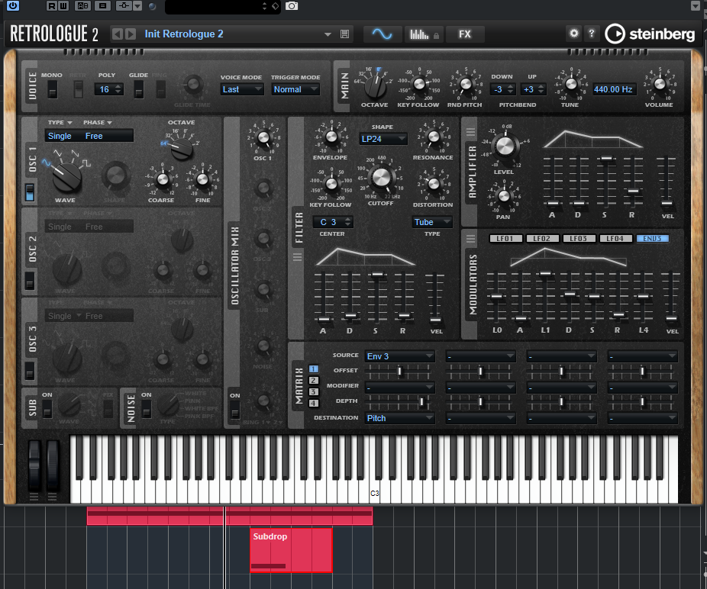
Task: Open the distortion Type Tube dropdown
Action: [432, 222]
